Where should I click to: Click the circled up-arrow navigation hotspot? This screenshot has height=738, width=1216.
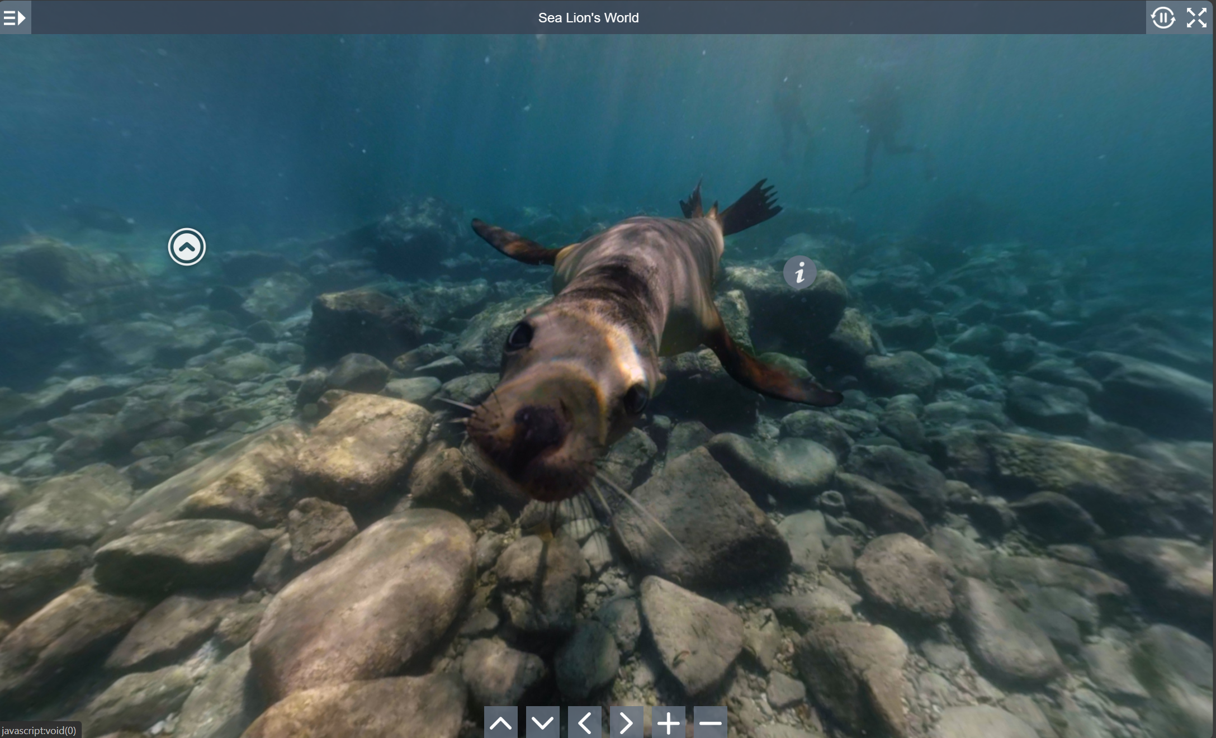[187, 247]
